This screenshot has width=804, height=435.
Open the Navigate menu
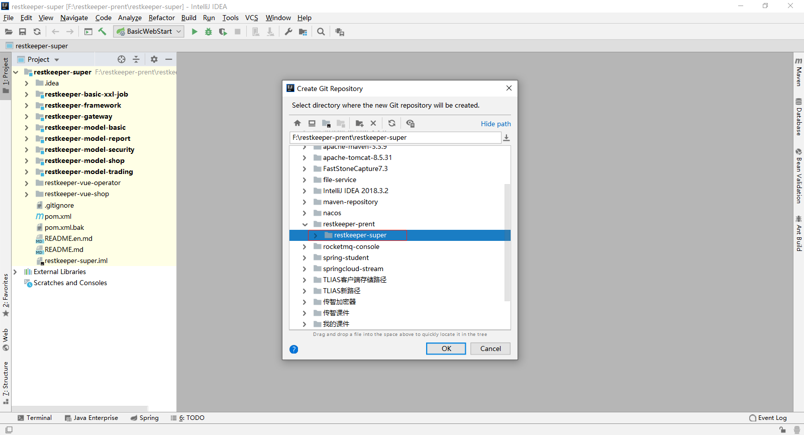[x=74, y=18]
